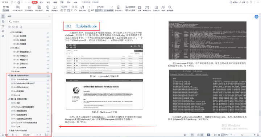Toggle 双页 two-page view
The image size is (261, 137).
[x=99, y=10]
